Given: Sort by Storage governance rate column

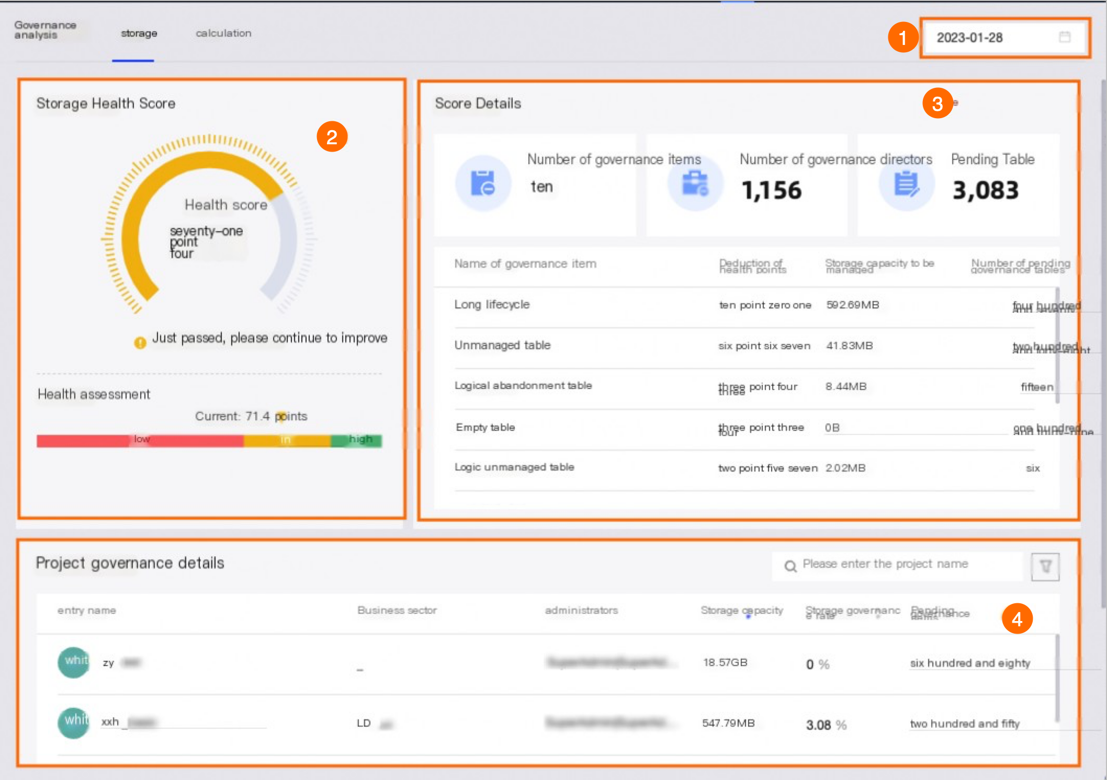Looking at the screenshot, I should [853, 612].
